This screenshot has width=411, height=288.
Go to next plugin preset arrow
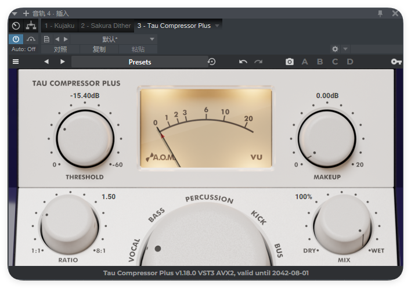(x=62, y=62)
